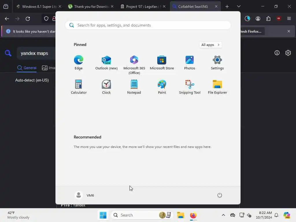Click the taskbar Search box
The image size is (296, 222).
coord(142,215)
